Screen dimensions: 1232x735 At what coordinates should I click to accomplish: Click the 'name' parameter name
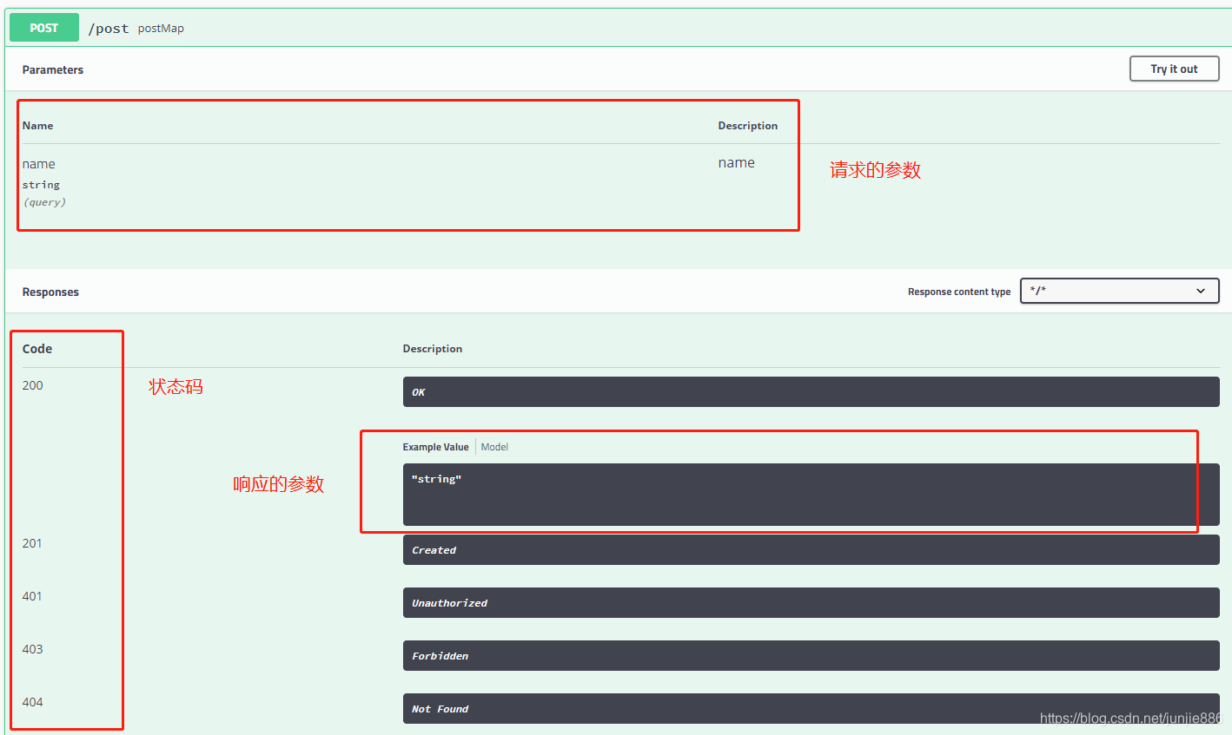[x=38, y=164]
